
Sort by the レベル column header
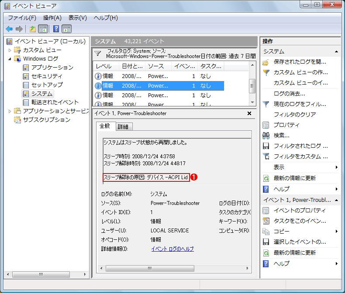pos(106,66)
